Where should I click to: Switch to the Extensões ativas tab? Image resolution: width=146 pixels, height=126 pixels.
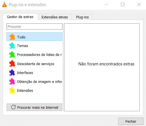tap(55, 17)
